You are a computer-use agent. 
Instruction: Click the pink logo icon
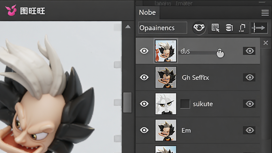[11, 10]
